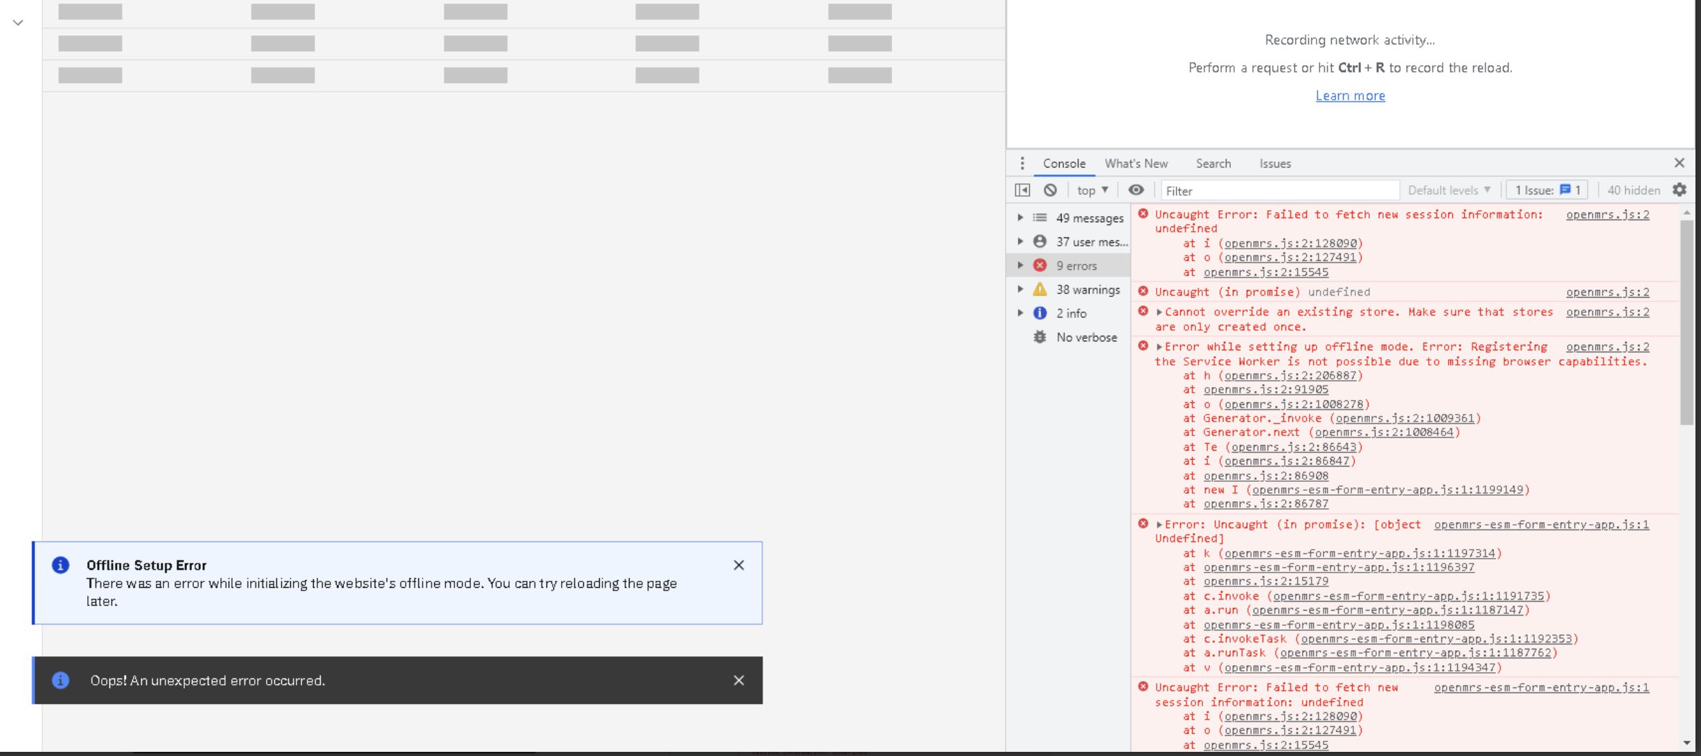Click the live expression eye icon

click(x=1136, y=190)
